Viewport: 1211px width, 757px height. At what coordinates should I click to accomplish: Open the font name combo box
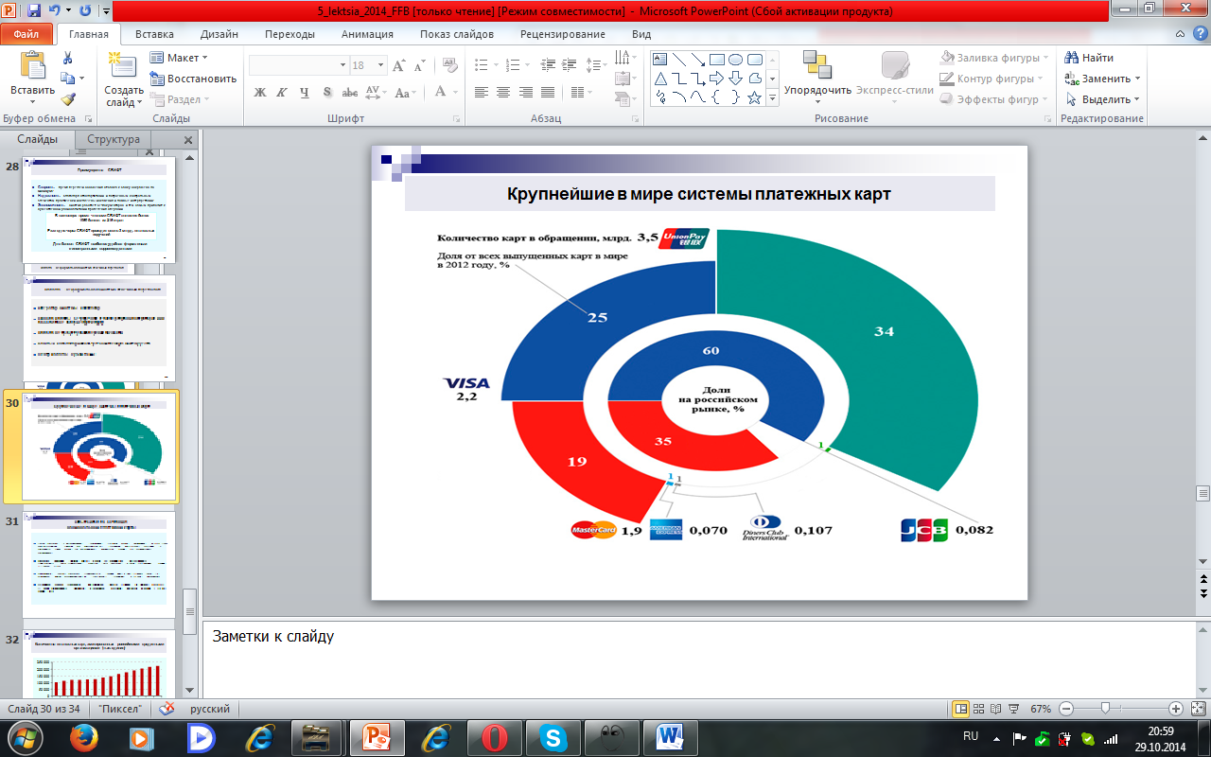(x=298, y=65)
